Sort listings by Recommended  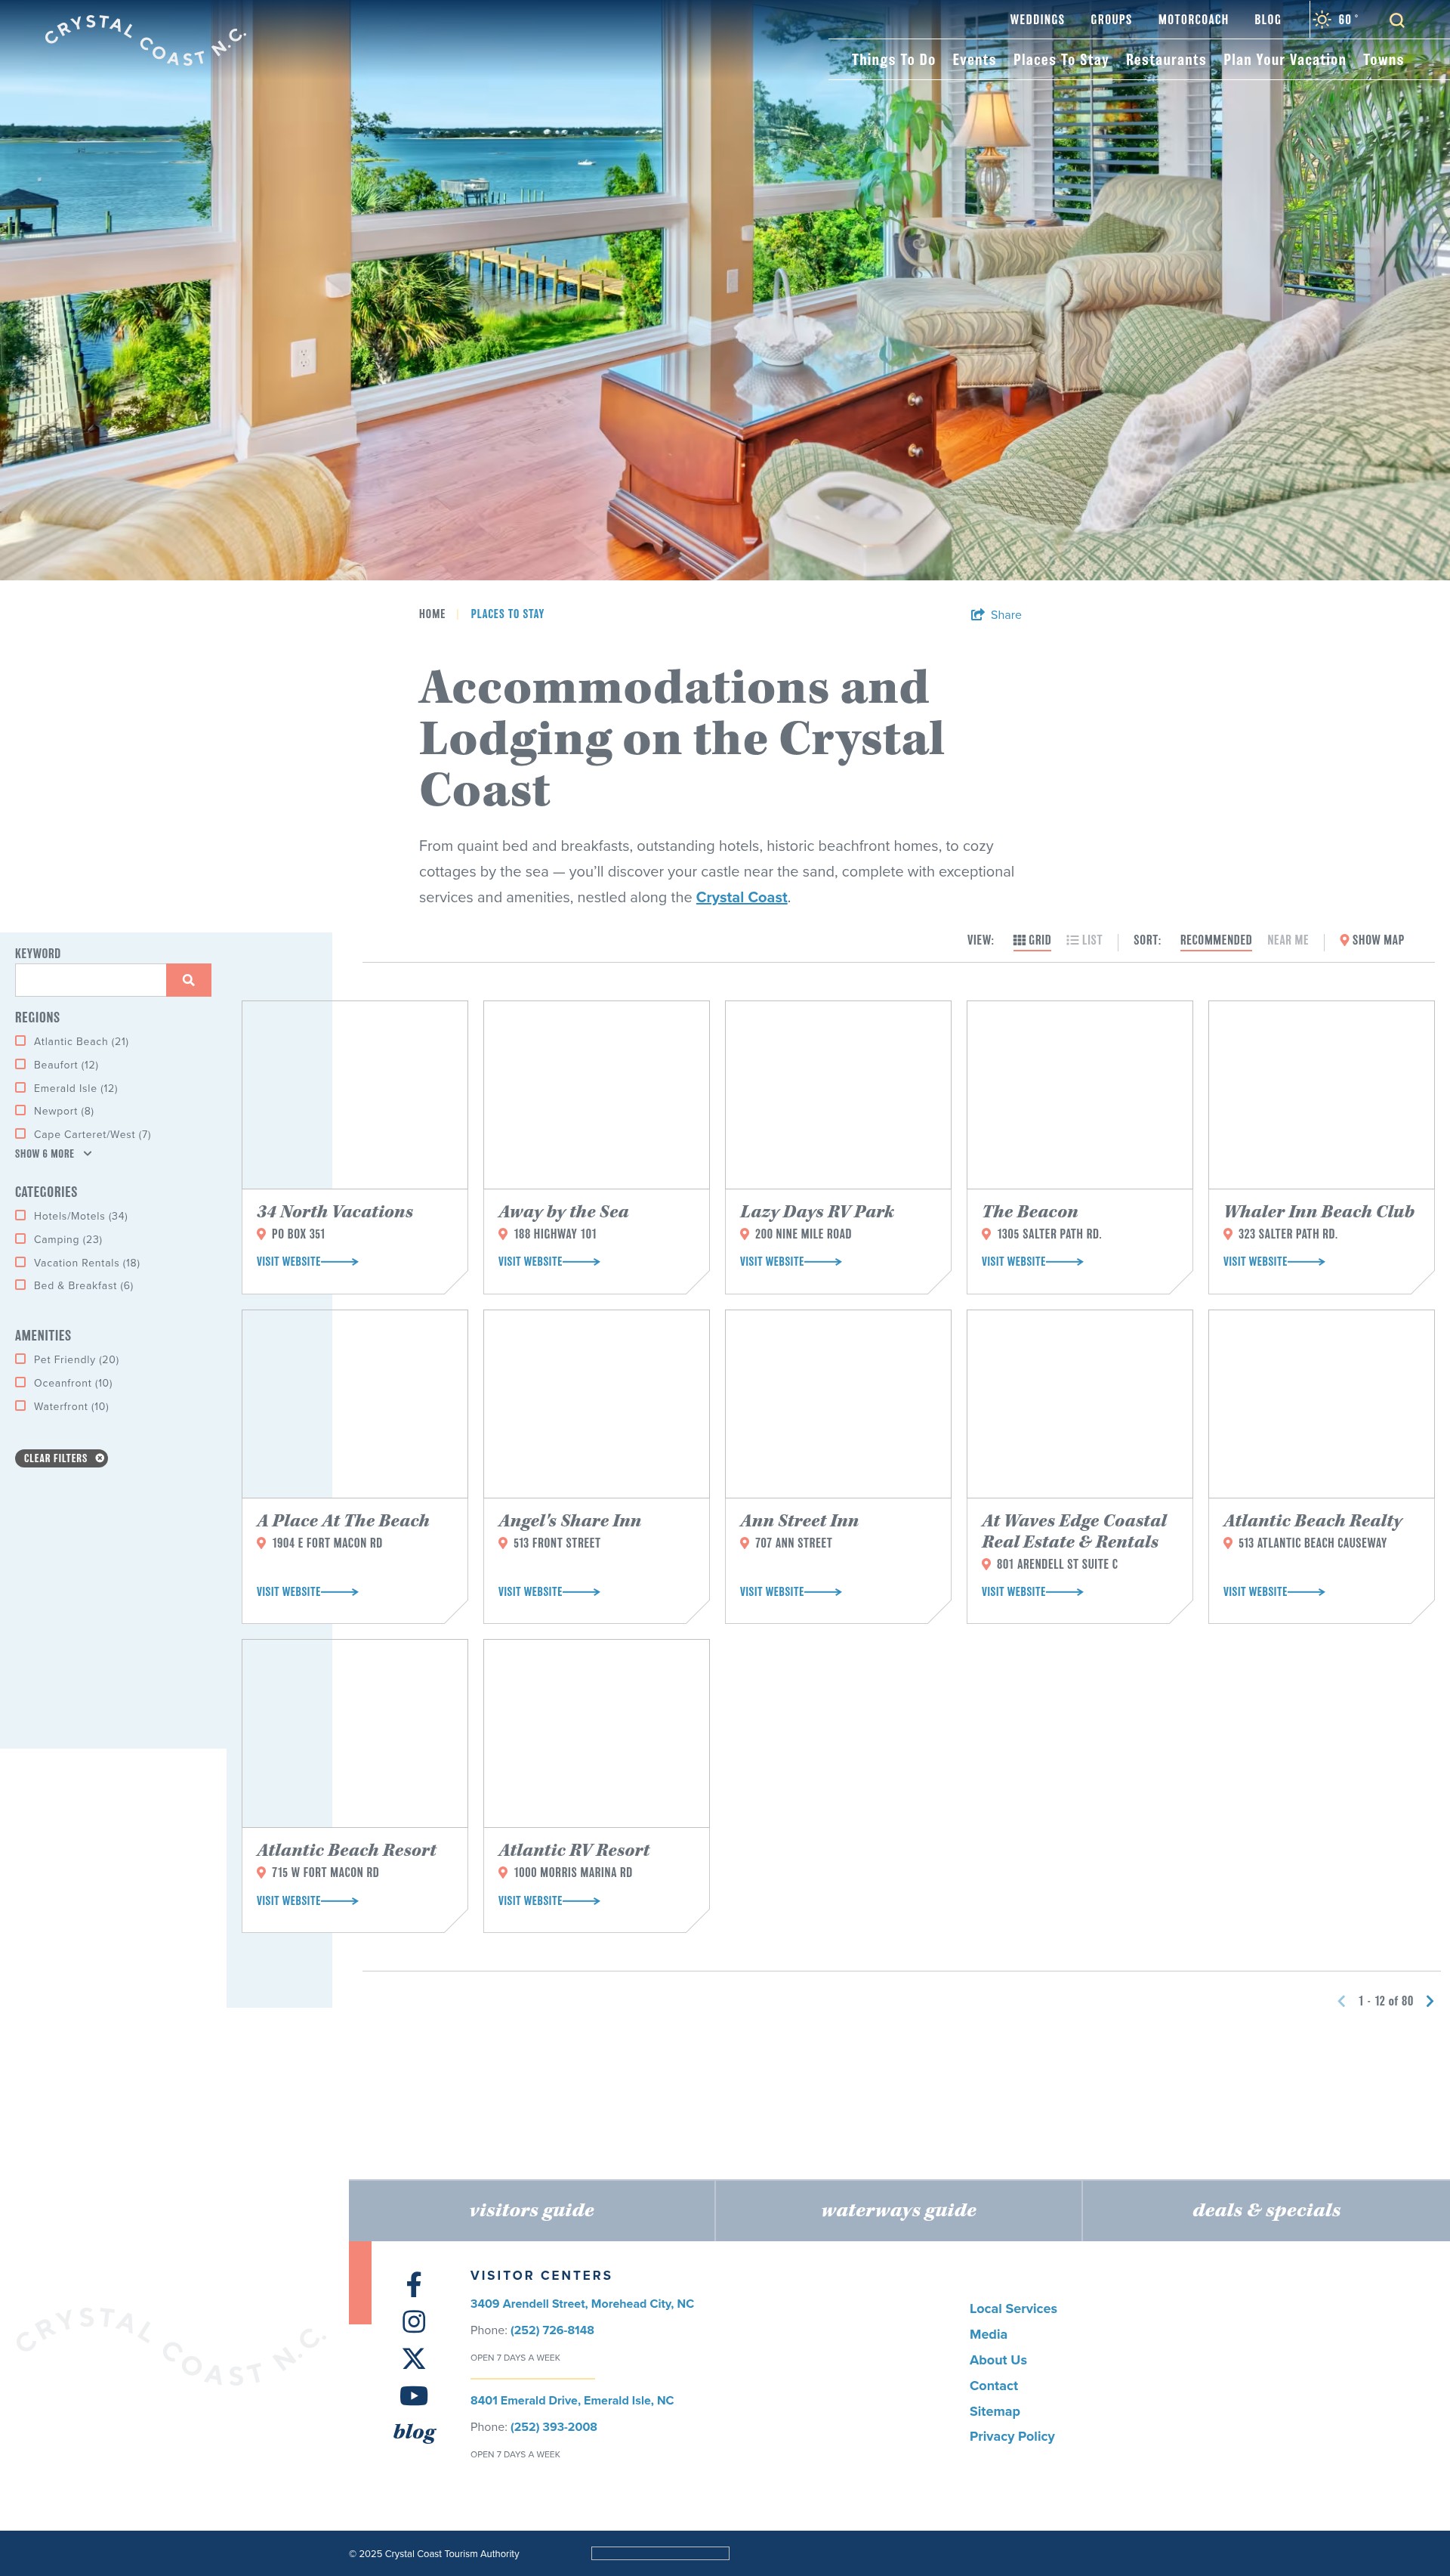pos(1216,940)
